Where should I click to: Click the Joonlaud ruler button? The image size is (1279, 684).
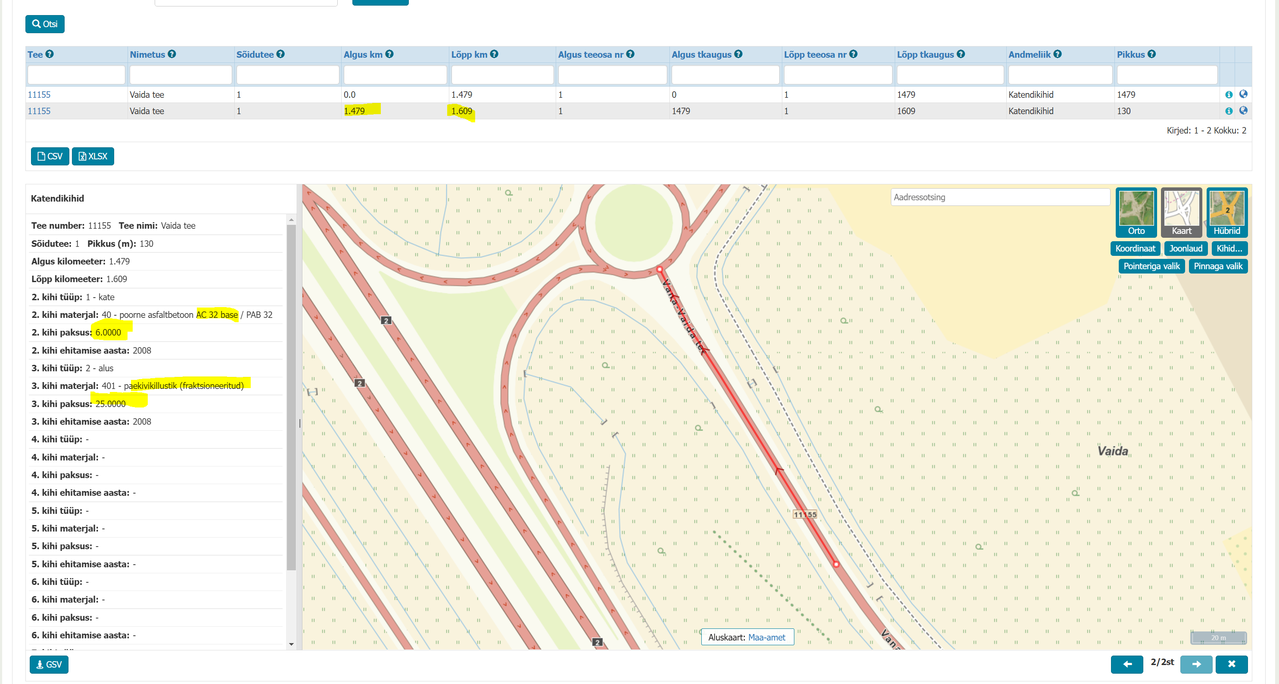pos(1186,248)
